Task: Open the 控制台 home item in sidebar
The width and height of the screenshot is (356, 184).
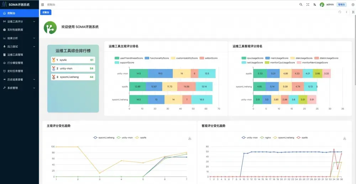Action: click(19, 13)
